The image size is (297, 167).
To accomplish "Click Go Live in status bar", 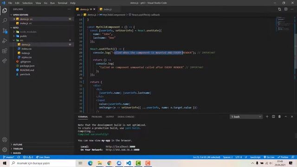I will point(269,157).
